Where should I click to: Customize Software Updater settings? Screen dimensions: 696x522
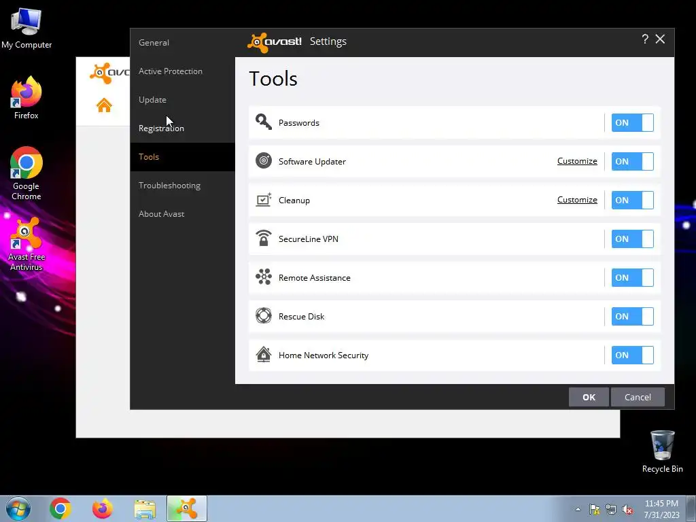[577, 161]
